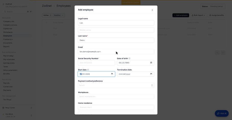This screenshot has width=232, height=120.
Task: Open Payrolls in the sidebar
Action: 6,83
